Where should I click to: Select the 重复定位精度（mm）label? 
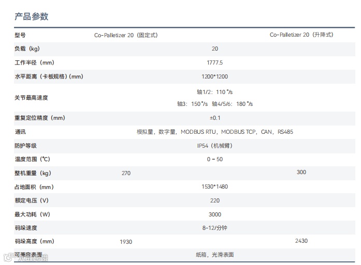tap(40, 118)
